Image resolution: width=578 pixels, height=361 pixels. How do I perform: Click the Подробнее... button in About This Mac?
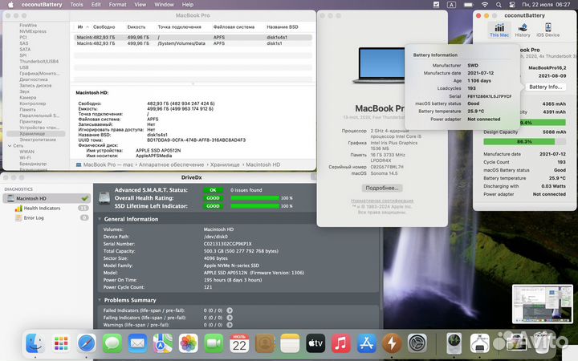[x=382, y=188]
